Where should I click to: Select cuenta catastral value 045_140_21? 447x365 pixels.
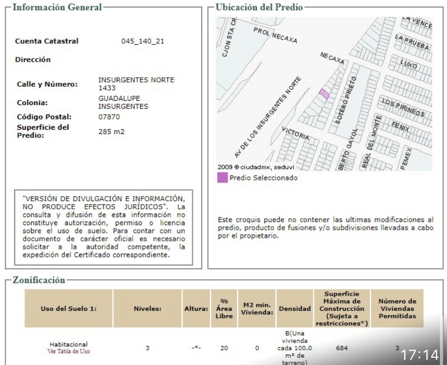(x=143, y=41)
